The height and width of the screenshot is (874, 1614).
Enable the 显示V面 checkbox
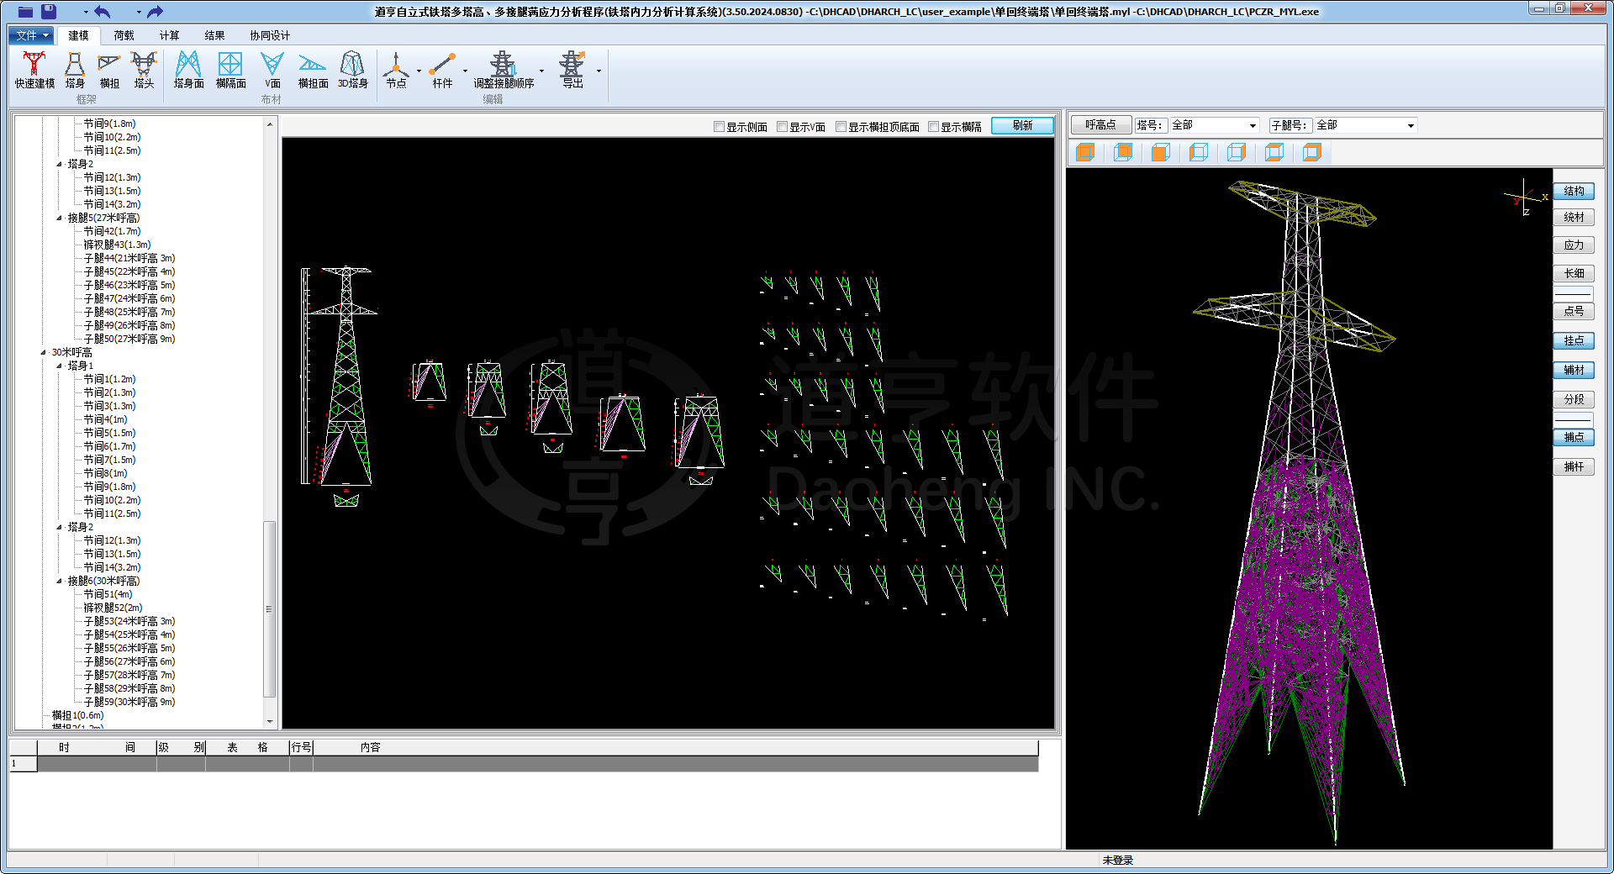coord(782,127)
